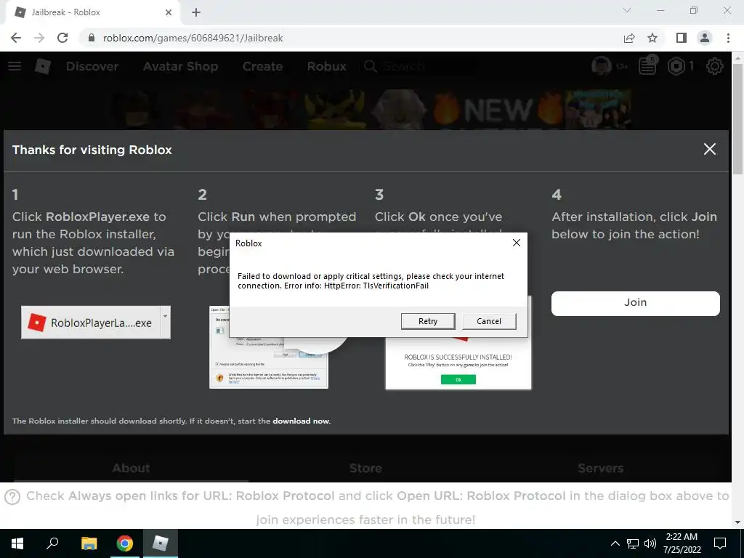Switch to the Servers tab
744x558 pixels.
click(x=600, y=469)
